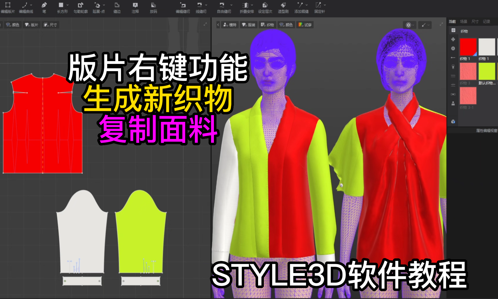Switch to the 当前 tab

click(x=452, y=22)
